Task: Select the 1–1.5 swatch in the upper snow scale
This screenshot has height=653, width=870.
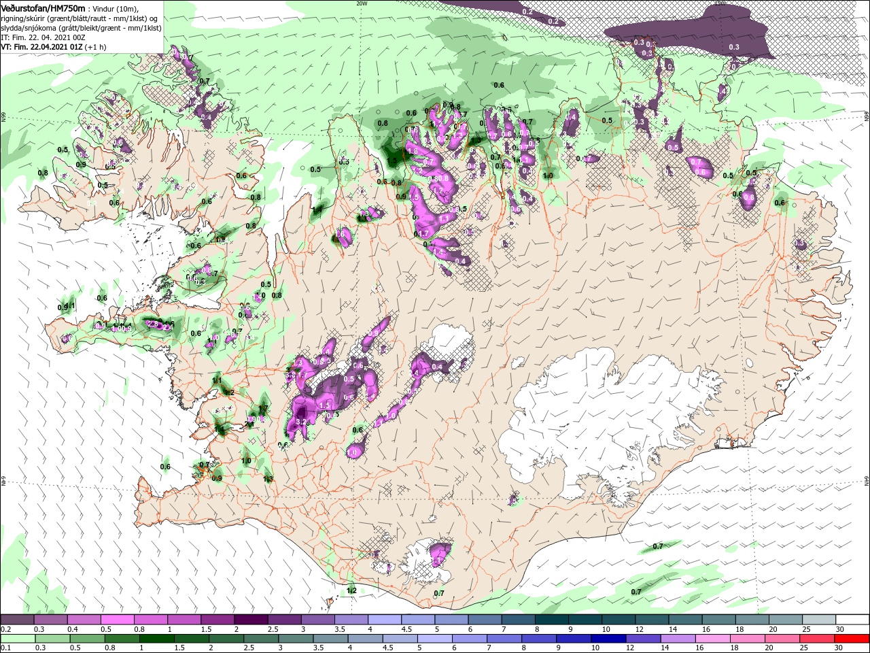Action: [184, 620]
